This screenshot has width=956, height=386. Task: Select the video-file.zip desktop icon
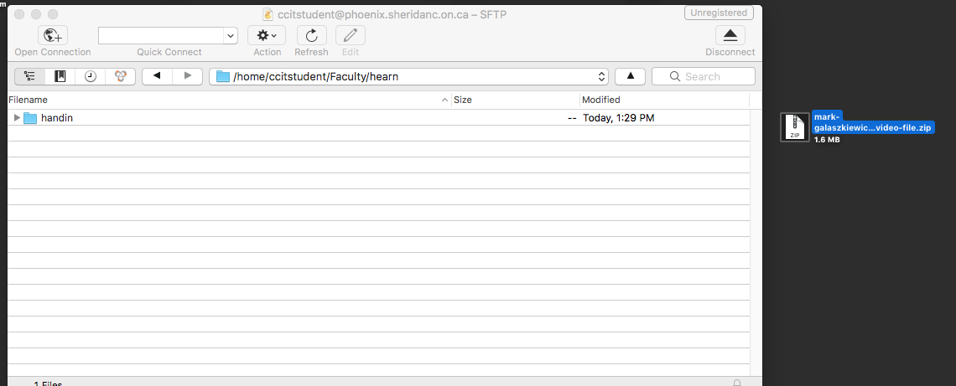tap(795, 128)
